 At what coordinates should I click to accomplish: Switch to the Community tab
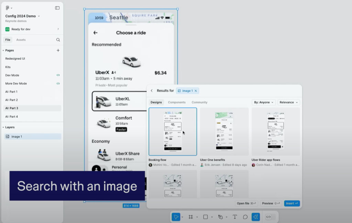pos(199,102)
